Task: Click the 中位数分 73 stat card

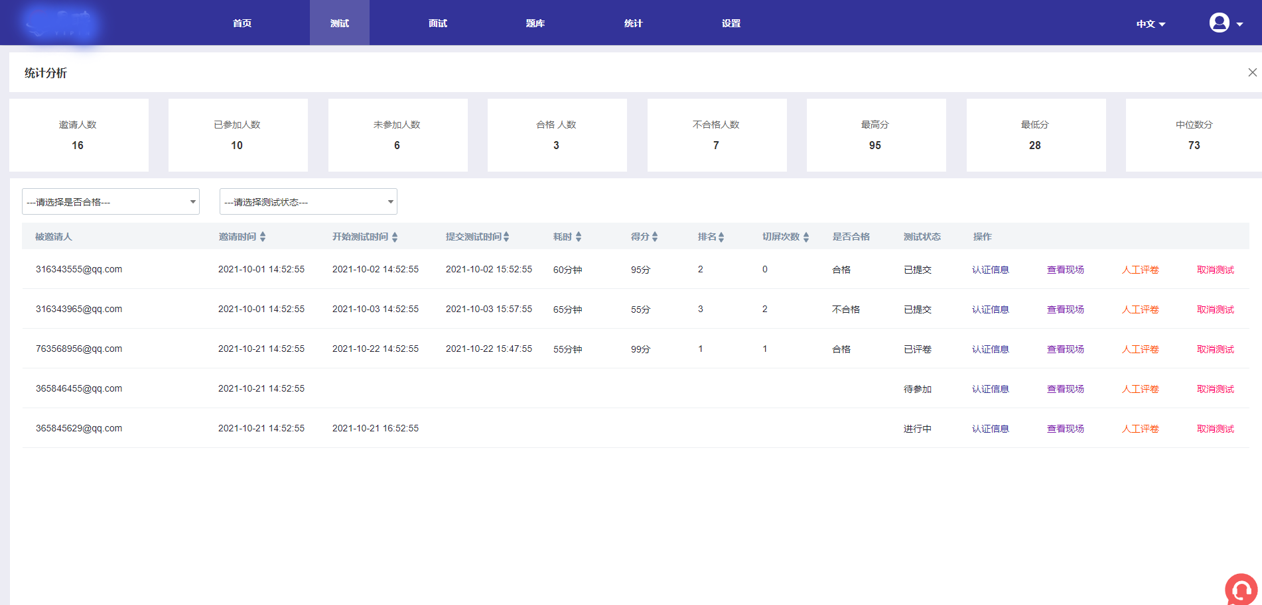Action: coord(1194,135)
